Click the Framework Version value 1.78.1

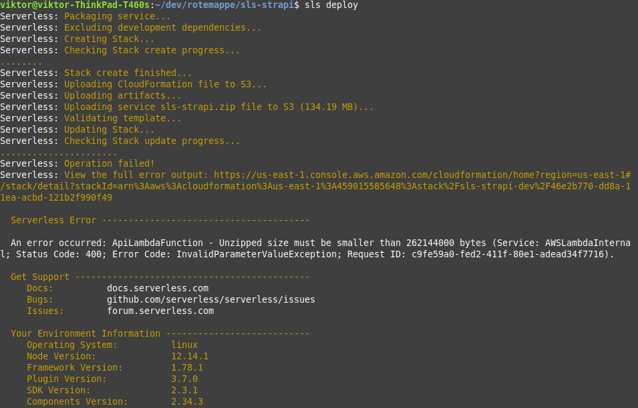pos(187,367)
